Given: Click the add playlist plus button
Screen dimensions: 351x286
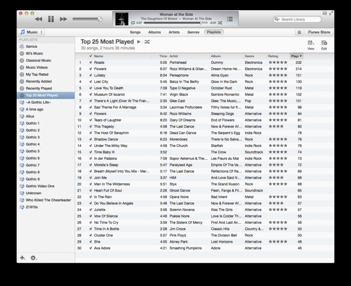Looking at the screenshot, I should [x=22, y=258].
